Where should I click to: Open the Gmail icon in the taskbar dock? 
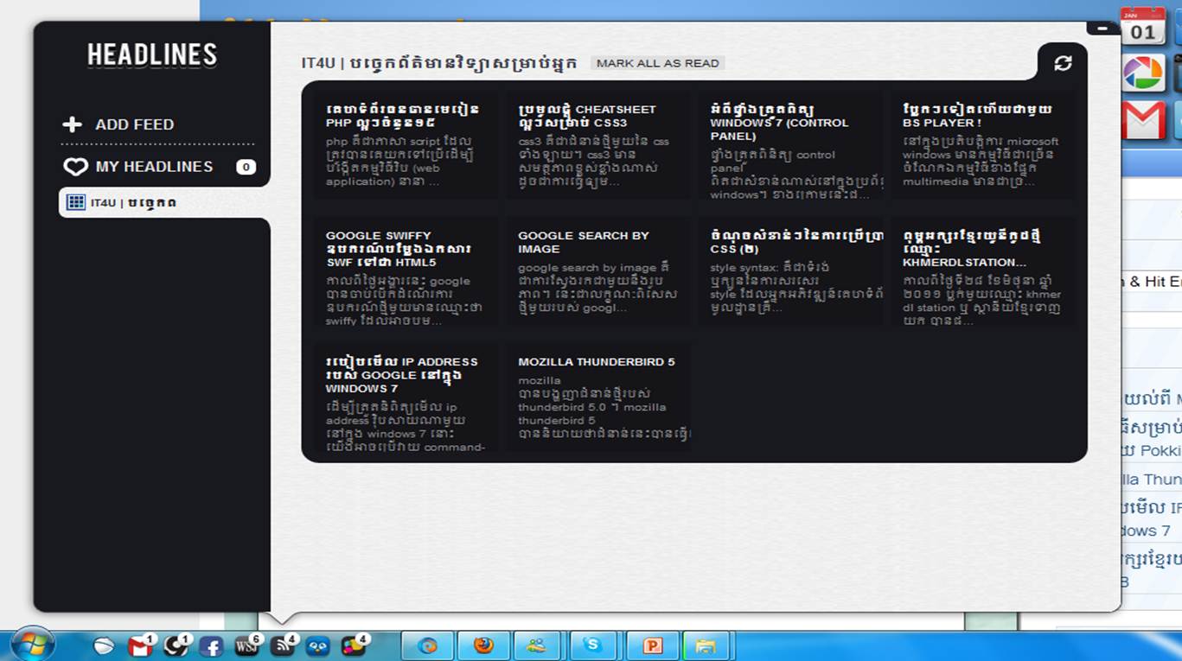[140, 645]
